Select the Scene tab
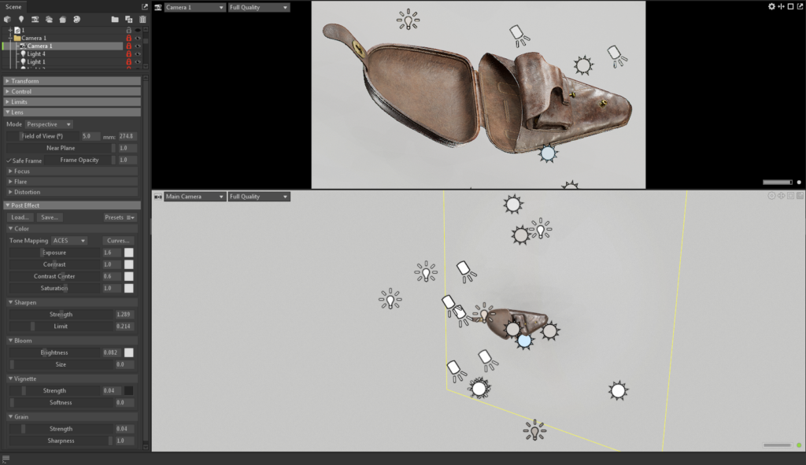Viewport: 806px width, 465px height. point(13,6)
